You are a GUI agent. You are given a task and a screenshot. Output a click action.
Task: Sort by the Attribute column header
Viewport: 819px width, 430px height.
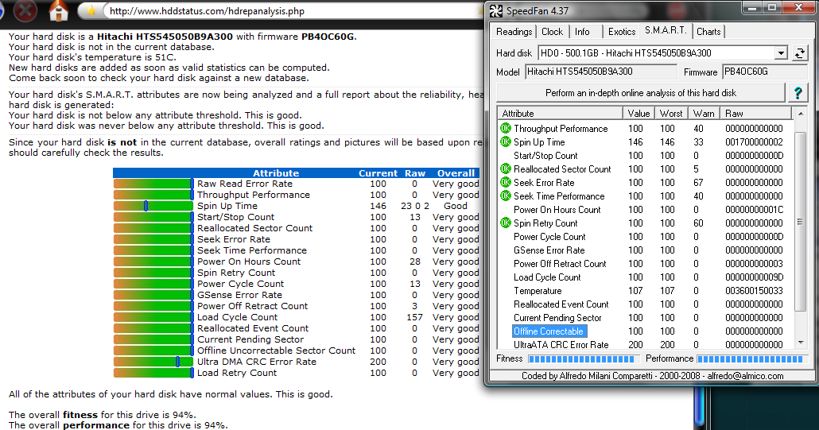(x=560, y=113)
